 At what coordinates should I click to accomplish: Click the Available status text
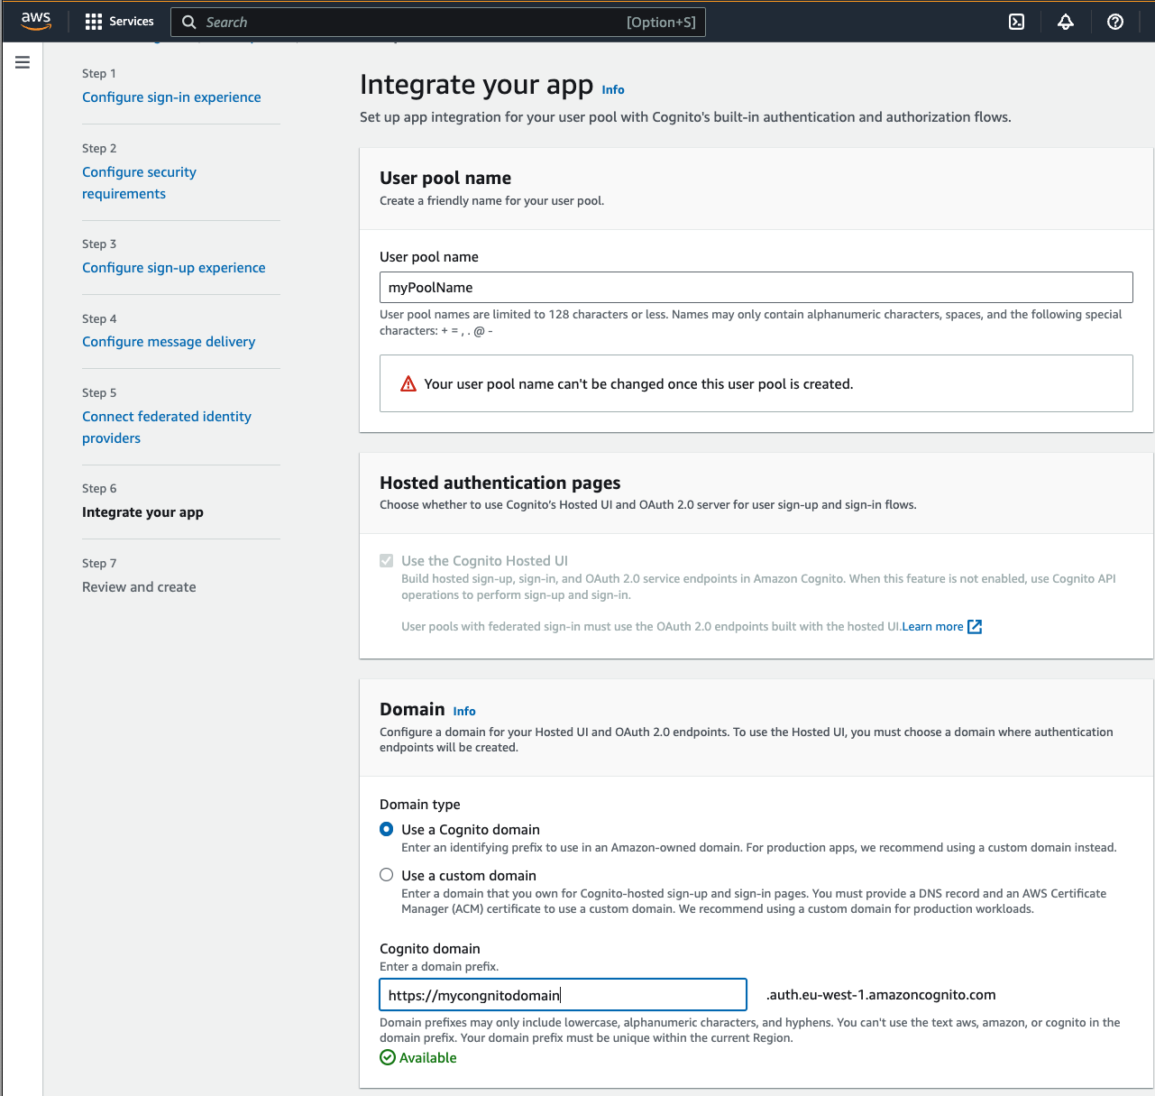(x=428, y=1058)
